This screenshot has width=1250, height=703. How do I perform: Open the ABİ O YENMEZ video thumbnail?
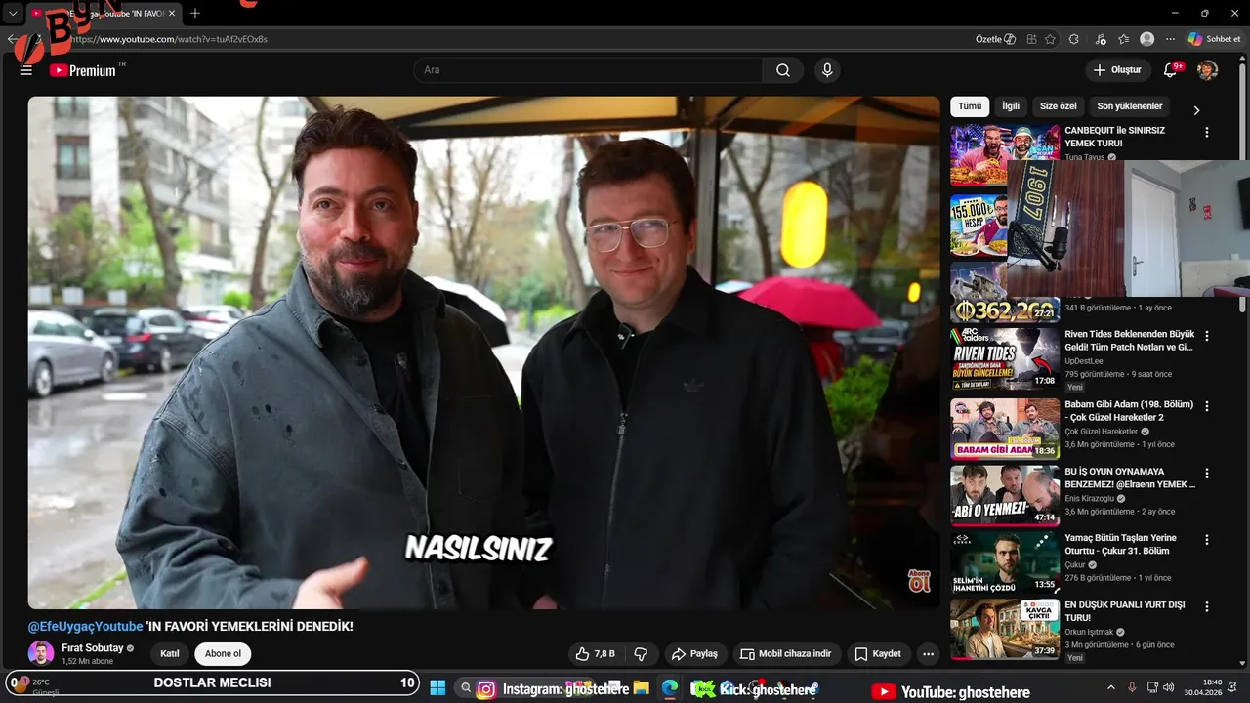point(1005,495)
